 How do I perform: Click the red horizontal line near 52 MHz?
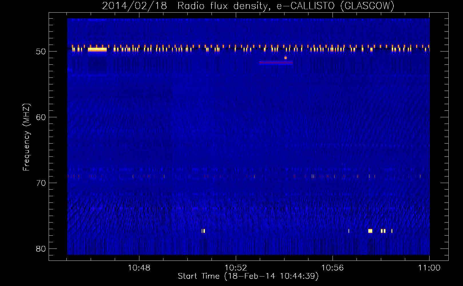(x=276, y=62)
